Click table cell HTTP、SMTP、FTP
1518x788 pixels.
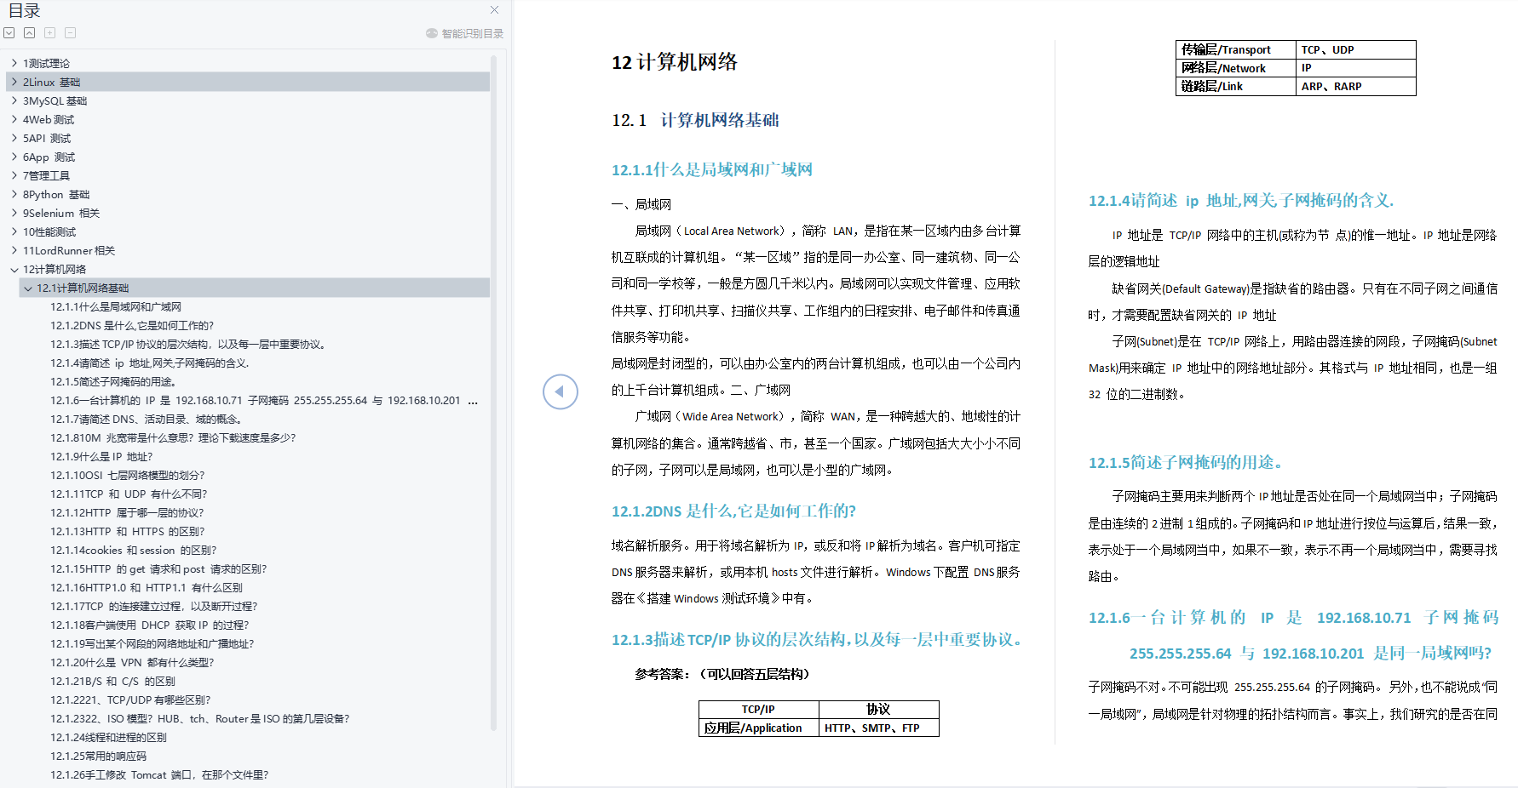(x=878, y=728)
